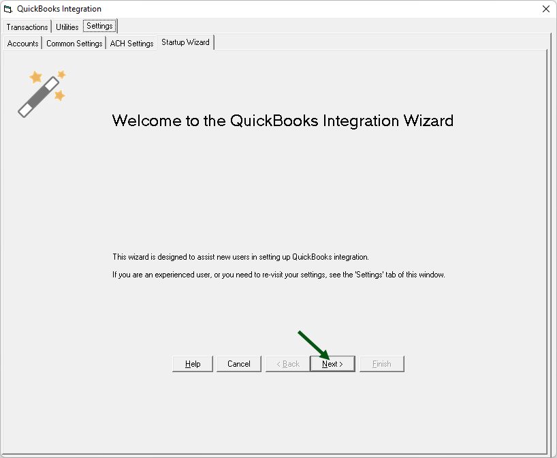Screen dimensions: 557x458
Task: Click the wizard welcome heading text
Action: tap(283, 121)
